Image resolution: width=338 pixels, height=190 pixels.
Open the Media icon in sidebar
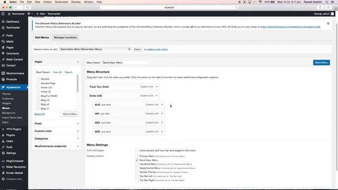pyautogui.click(x=3, y=42)
